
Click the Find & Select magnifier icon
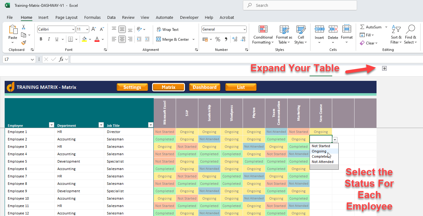(410, 29)
